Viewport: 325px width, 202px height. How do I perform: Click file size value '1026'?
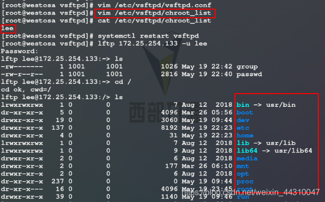[169, 67]
